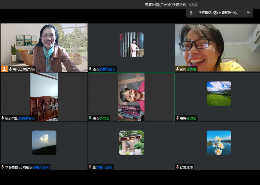Click the mic icon beside 我心向阳@腾讯会议

pos(3,118)
